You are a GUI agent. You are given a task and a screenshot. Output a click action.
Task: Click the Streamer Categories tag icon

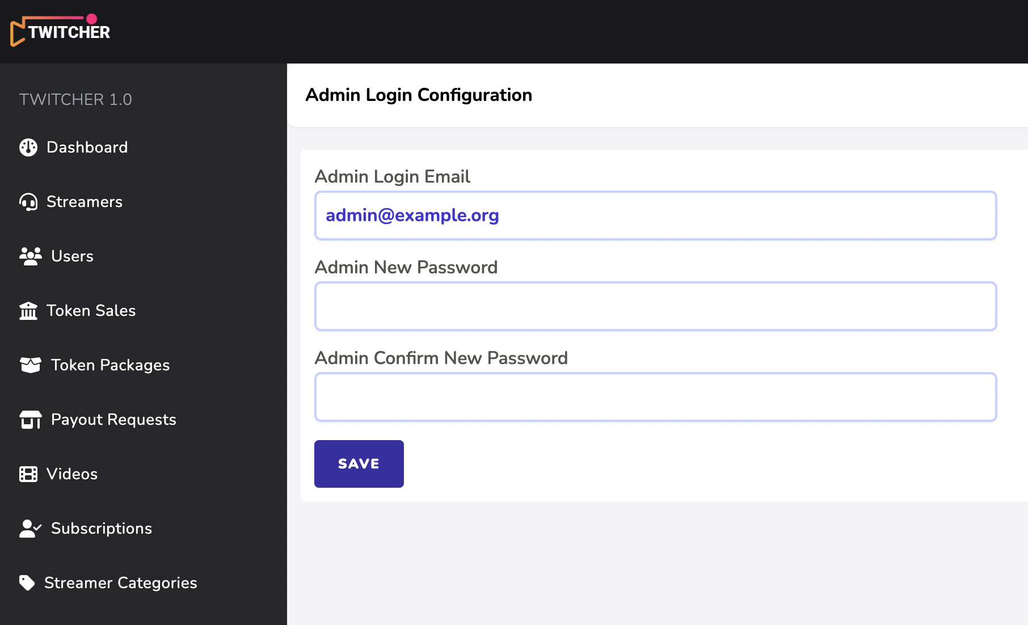pos(27,583)
